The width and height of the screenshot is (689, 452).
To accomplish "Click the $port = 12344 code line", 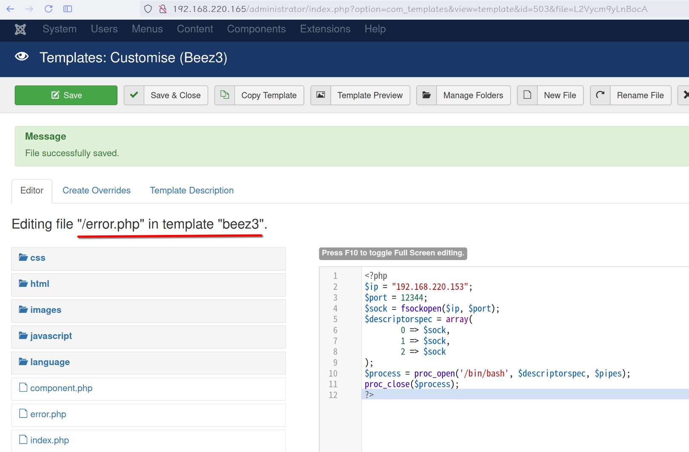I will click(x=396, y=298).
